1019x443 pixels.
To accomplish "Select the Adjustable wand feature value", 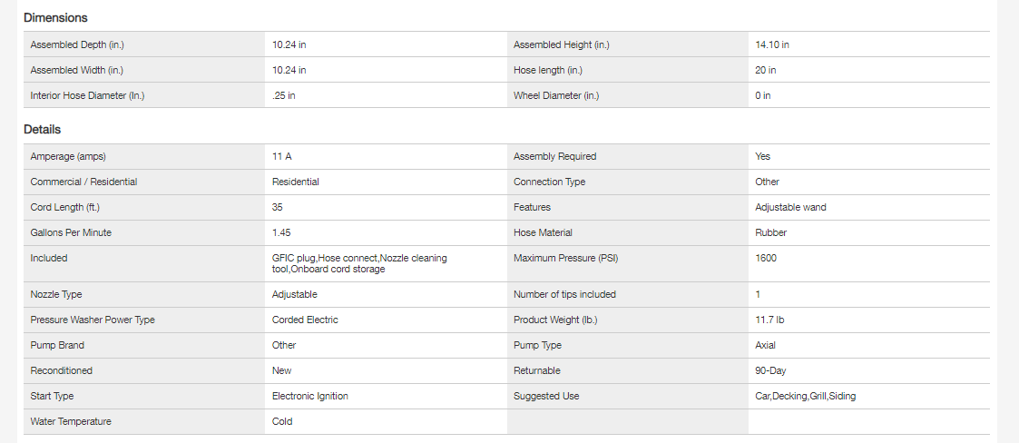I will click(x=790, y=207).
